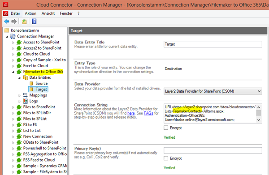Click the connection string scroll down arrow
This screenshot has height=175, width=269.
259,120
